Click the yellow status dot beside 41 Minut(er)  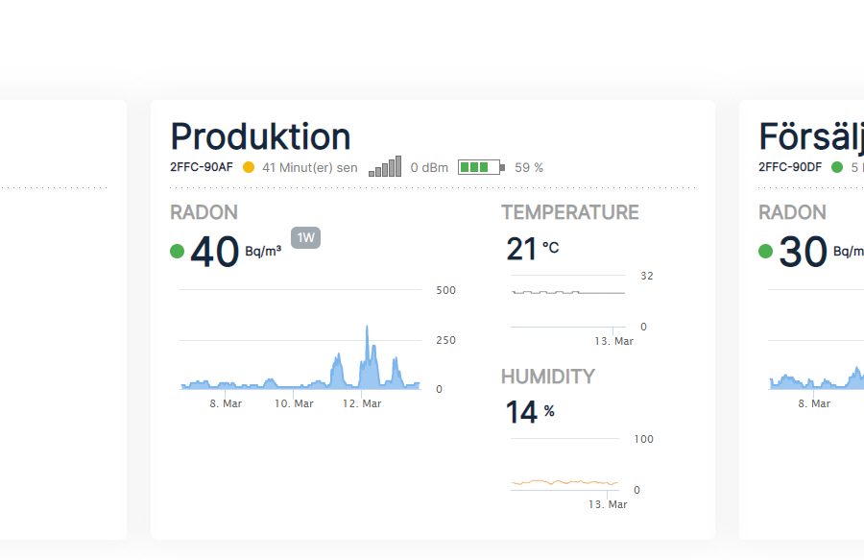(x=248, y=166)
